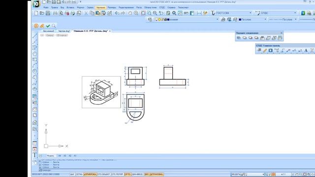Click the Redo arrow in main toolbar
The height and width of the screenshot is (177, 315).
(123, 13)
